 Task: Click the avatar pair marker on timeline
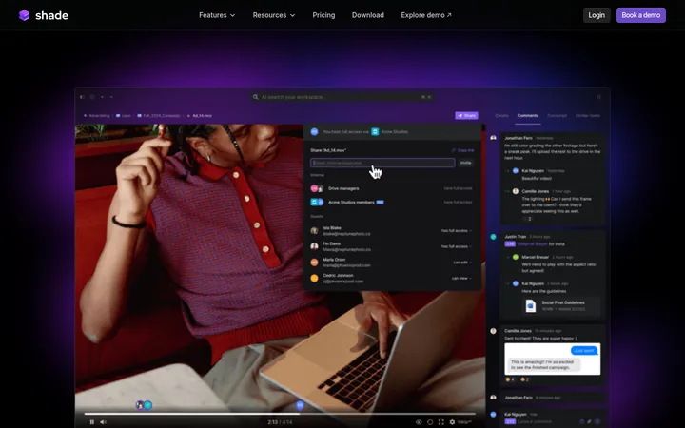point(144,405)
